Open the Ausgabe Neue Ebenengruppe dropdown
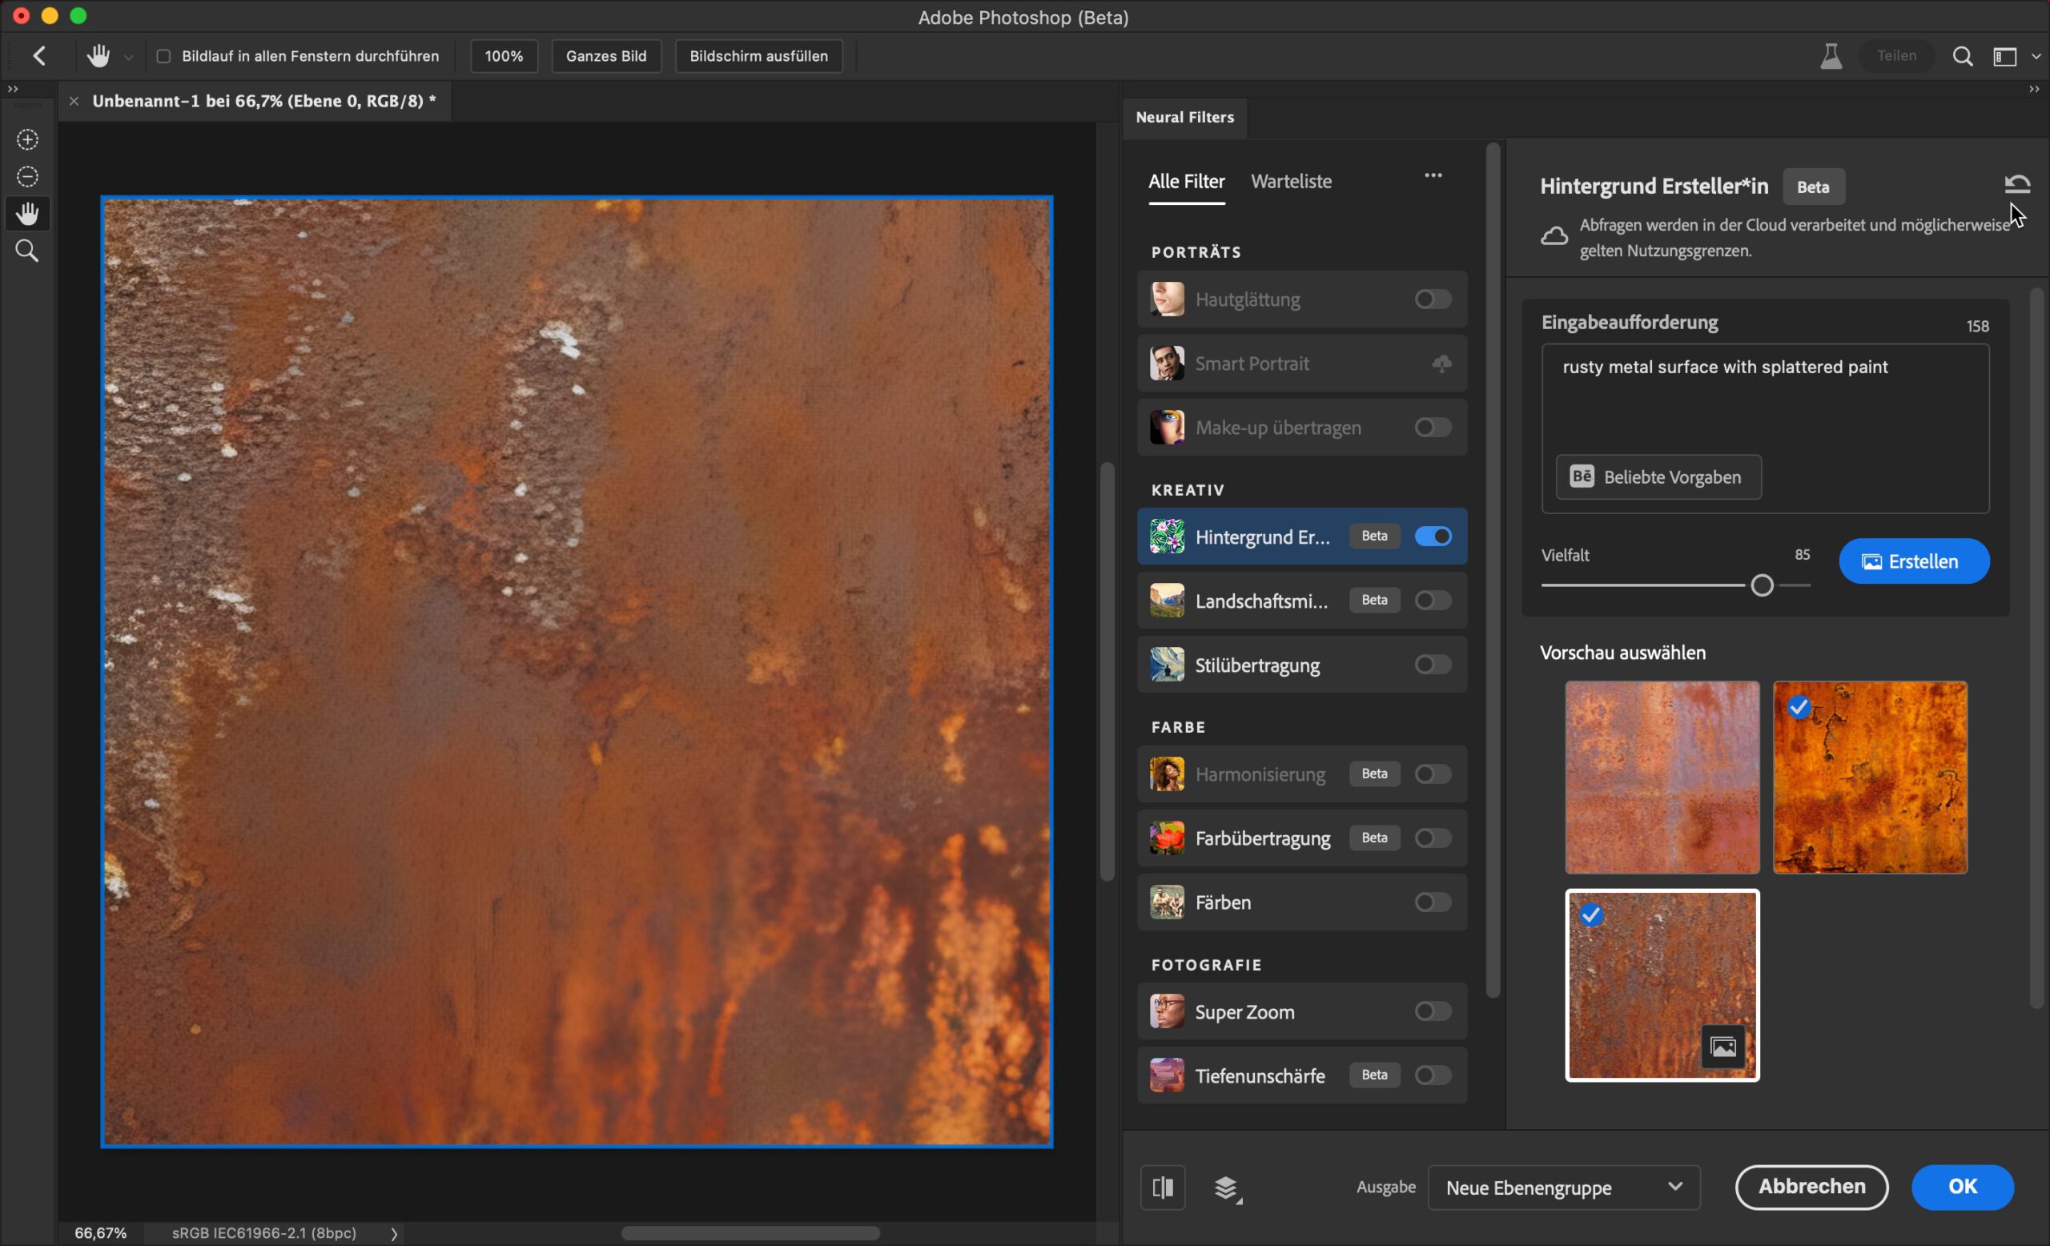Image resolution: width=2050 pixels, height=1246 pixels. (x=1563, y=1187)
